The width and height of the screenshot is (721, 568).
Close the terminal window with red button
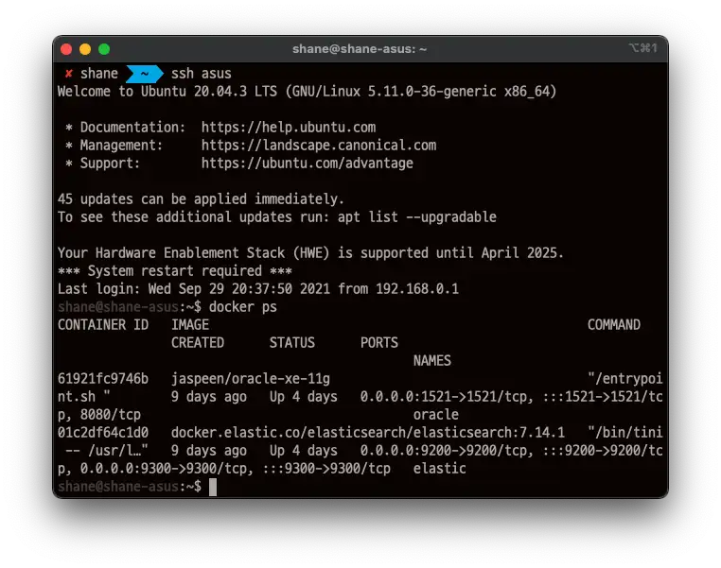click(66, 49)
